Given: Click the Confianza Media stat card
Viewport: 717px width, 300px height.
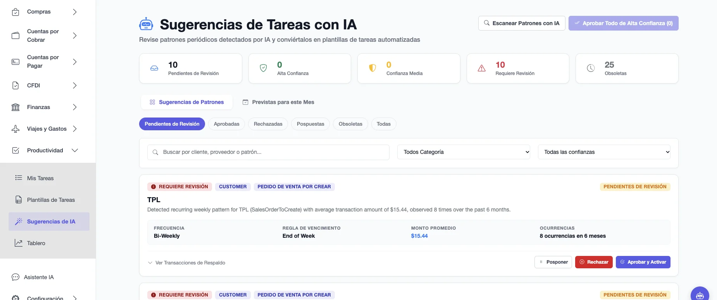Looking at the screenshot, I should (409, 68).
